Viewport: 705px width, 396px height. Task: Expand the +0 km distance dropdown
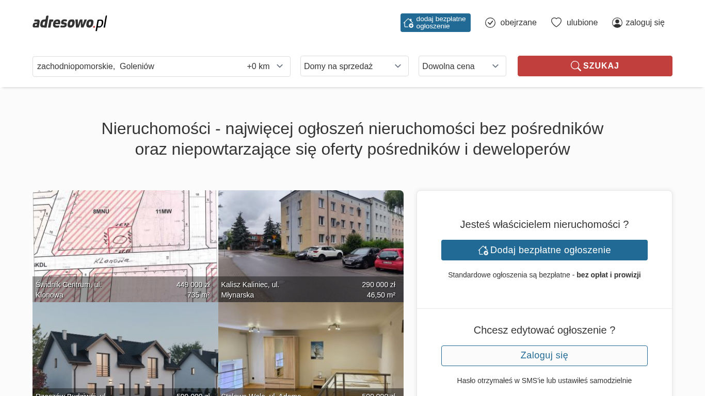265,66
